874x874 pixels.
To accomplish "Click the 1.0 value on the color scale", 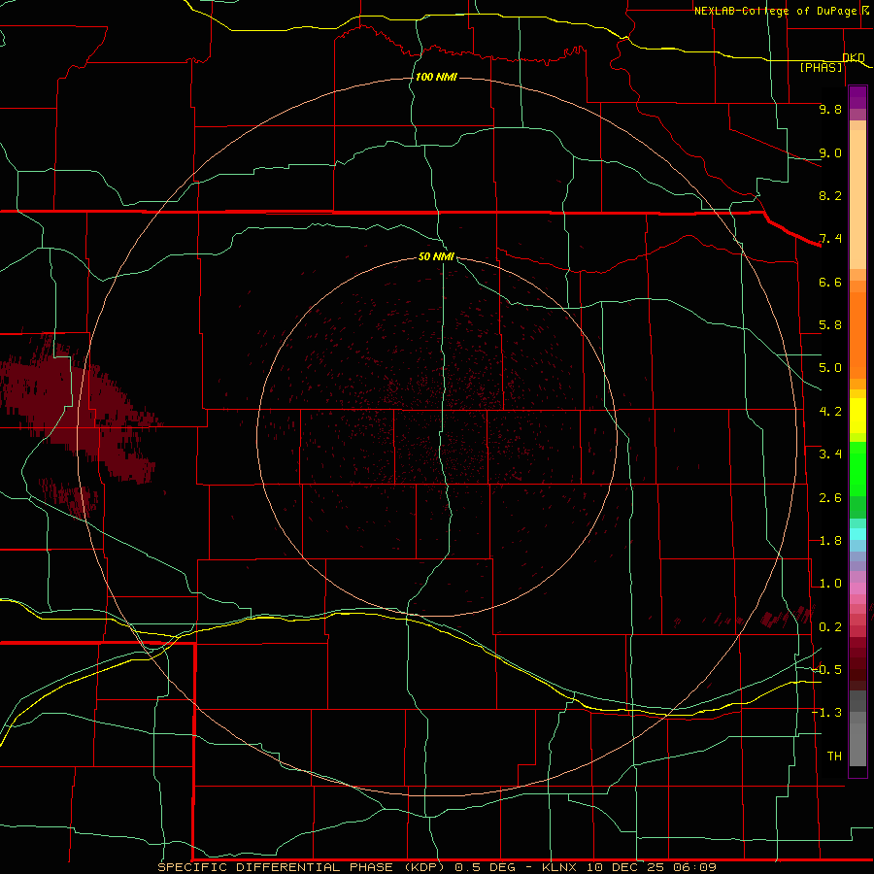I will pyautogui.click(x=830, y=584).
